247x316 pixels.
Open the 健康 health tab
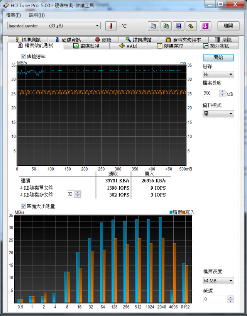click(x=103, y=39)
